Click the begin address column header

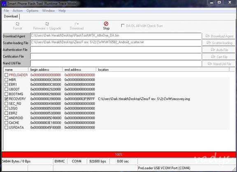click(45, 70)
